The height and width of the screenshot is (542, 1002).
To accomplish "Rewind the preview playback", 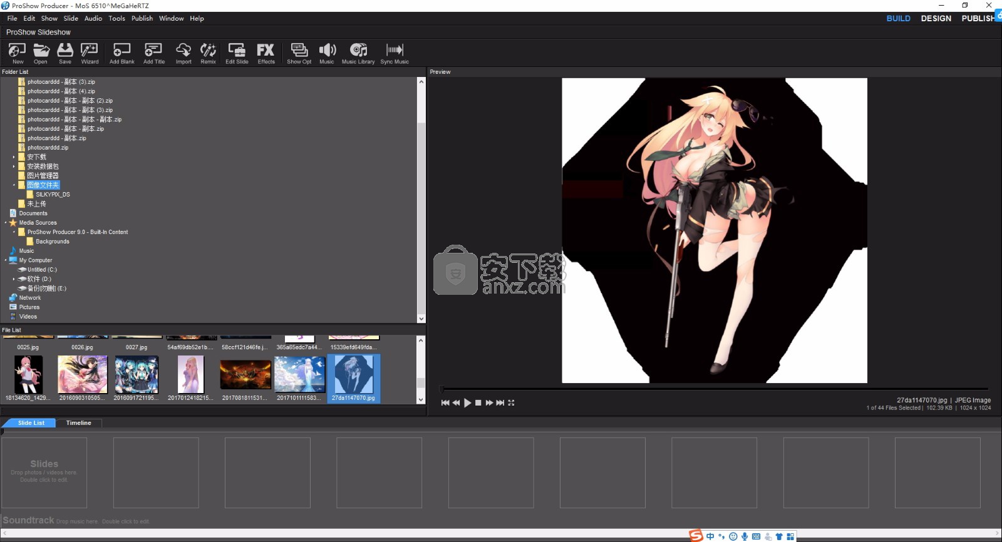I will (x=456, y=403).
